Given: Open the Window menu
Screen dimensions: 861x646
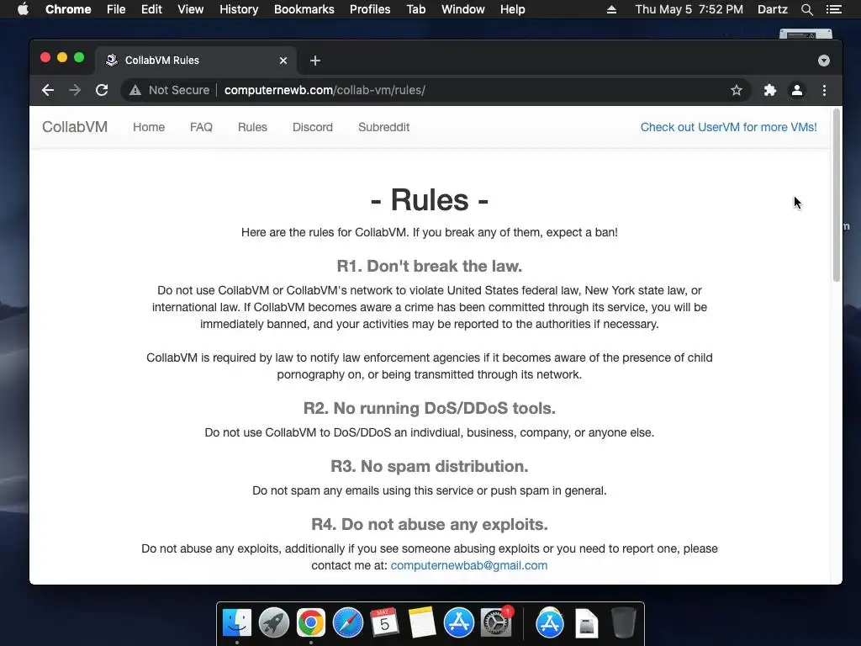Looking at the screenshot, I should coord(463,9).
